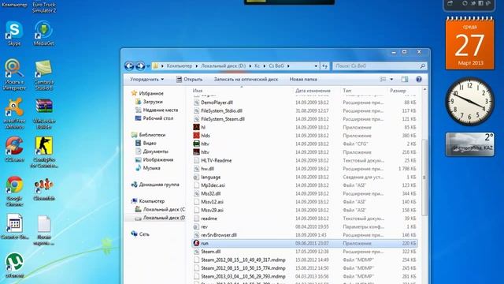504x284 pixels.
Task: Expand the arrow after Компьютер in address bar
Action: pos(196,66)
